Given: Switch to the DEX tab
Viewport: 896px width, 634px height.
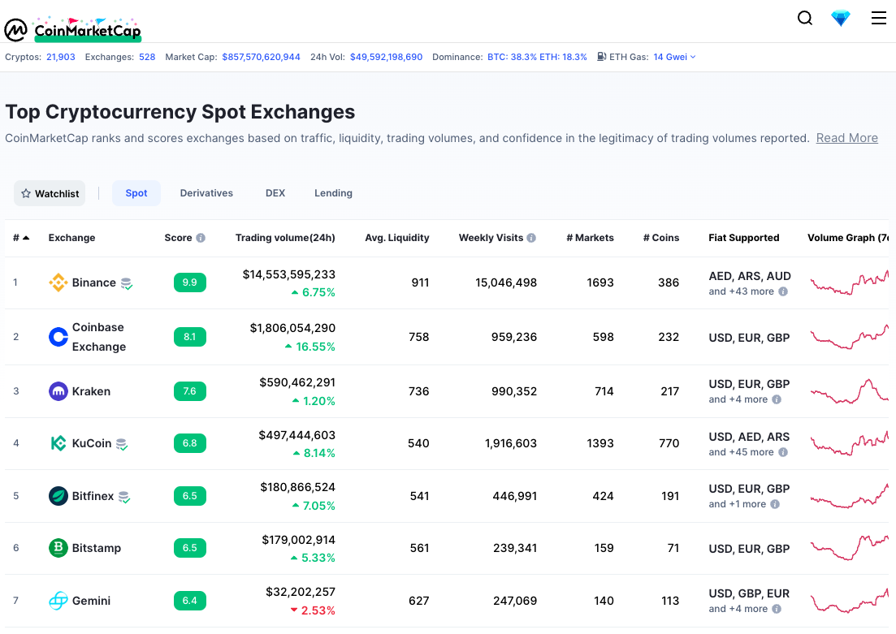Looking at the screenshot, I should click(275, 193).
